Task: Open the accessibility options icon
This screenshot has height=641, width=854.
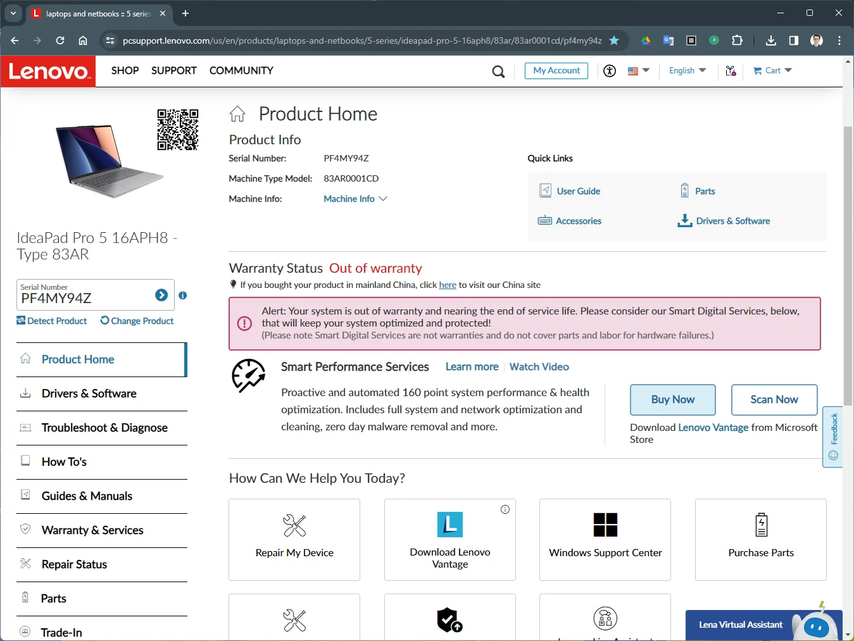Action: point(610,71)
